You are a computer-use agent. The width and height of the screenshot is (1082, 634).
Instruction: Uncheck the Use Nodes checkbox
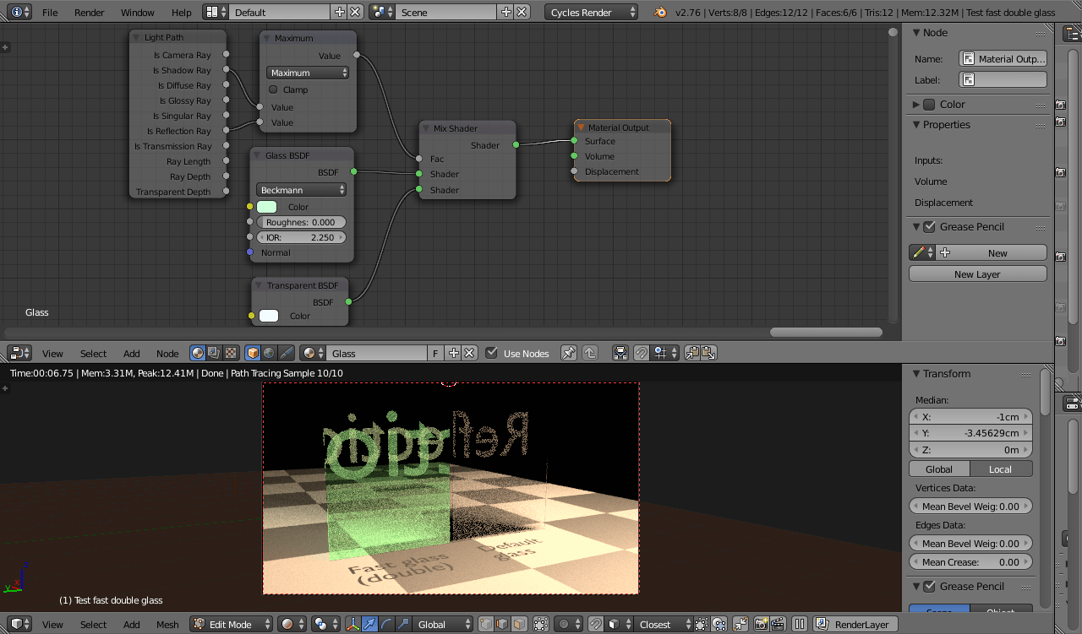point(492,353)
